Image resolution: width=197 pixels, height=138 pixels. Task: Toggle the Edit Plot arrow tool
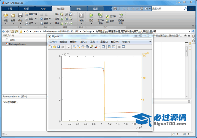(69, 47)
